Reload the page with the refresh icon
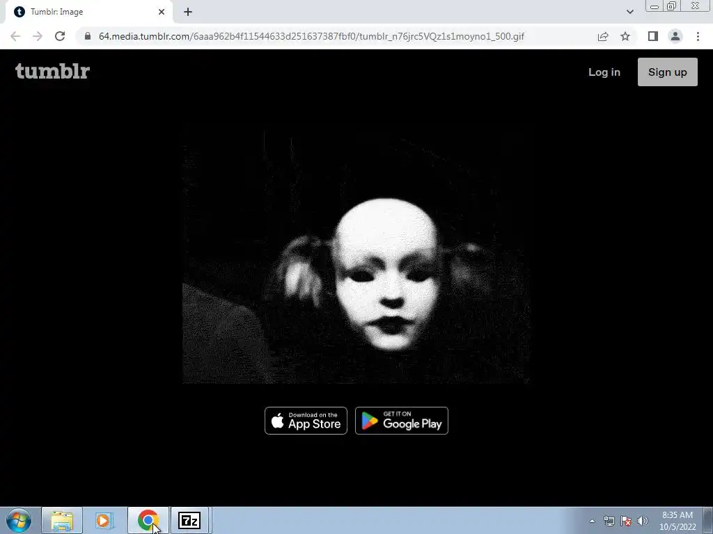 pos(60,36)
